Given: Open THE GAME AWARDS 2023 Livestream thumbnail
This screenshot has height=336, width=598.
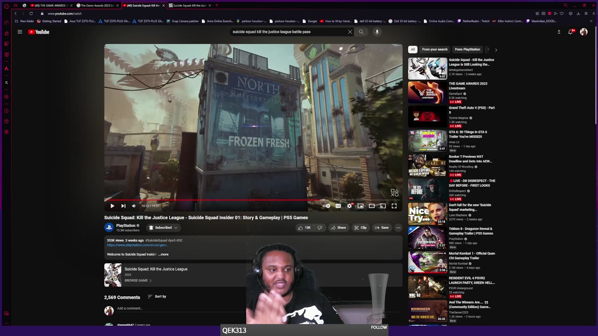Looking at the screenshot, I should coord(427,92).
